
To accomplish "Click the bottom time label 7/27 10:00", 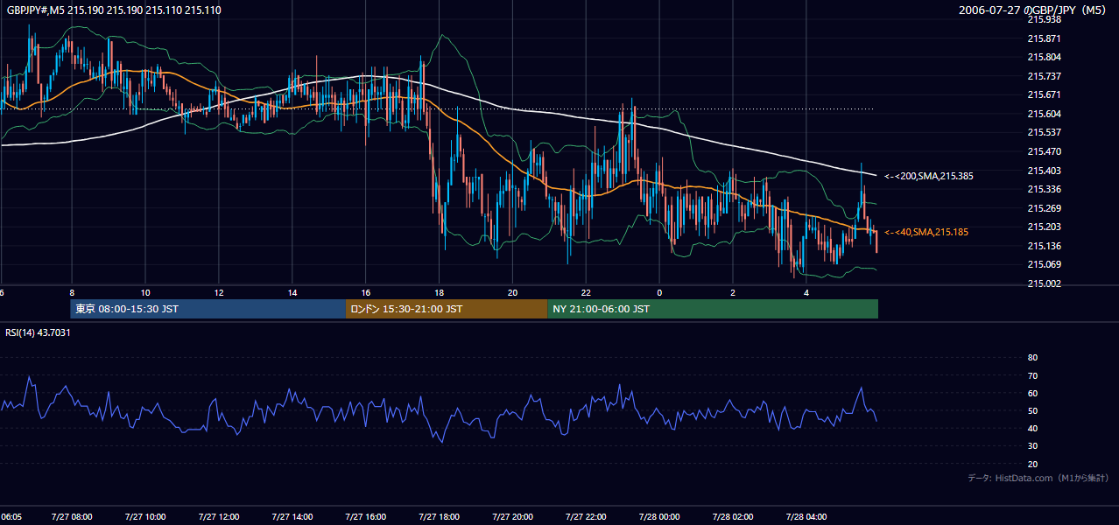I will click(x=144, y=517).
